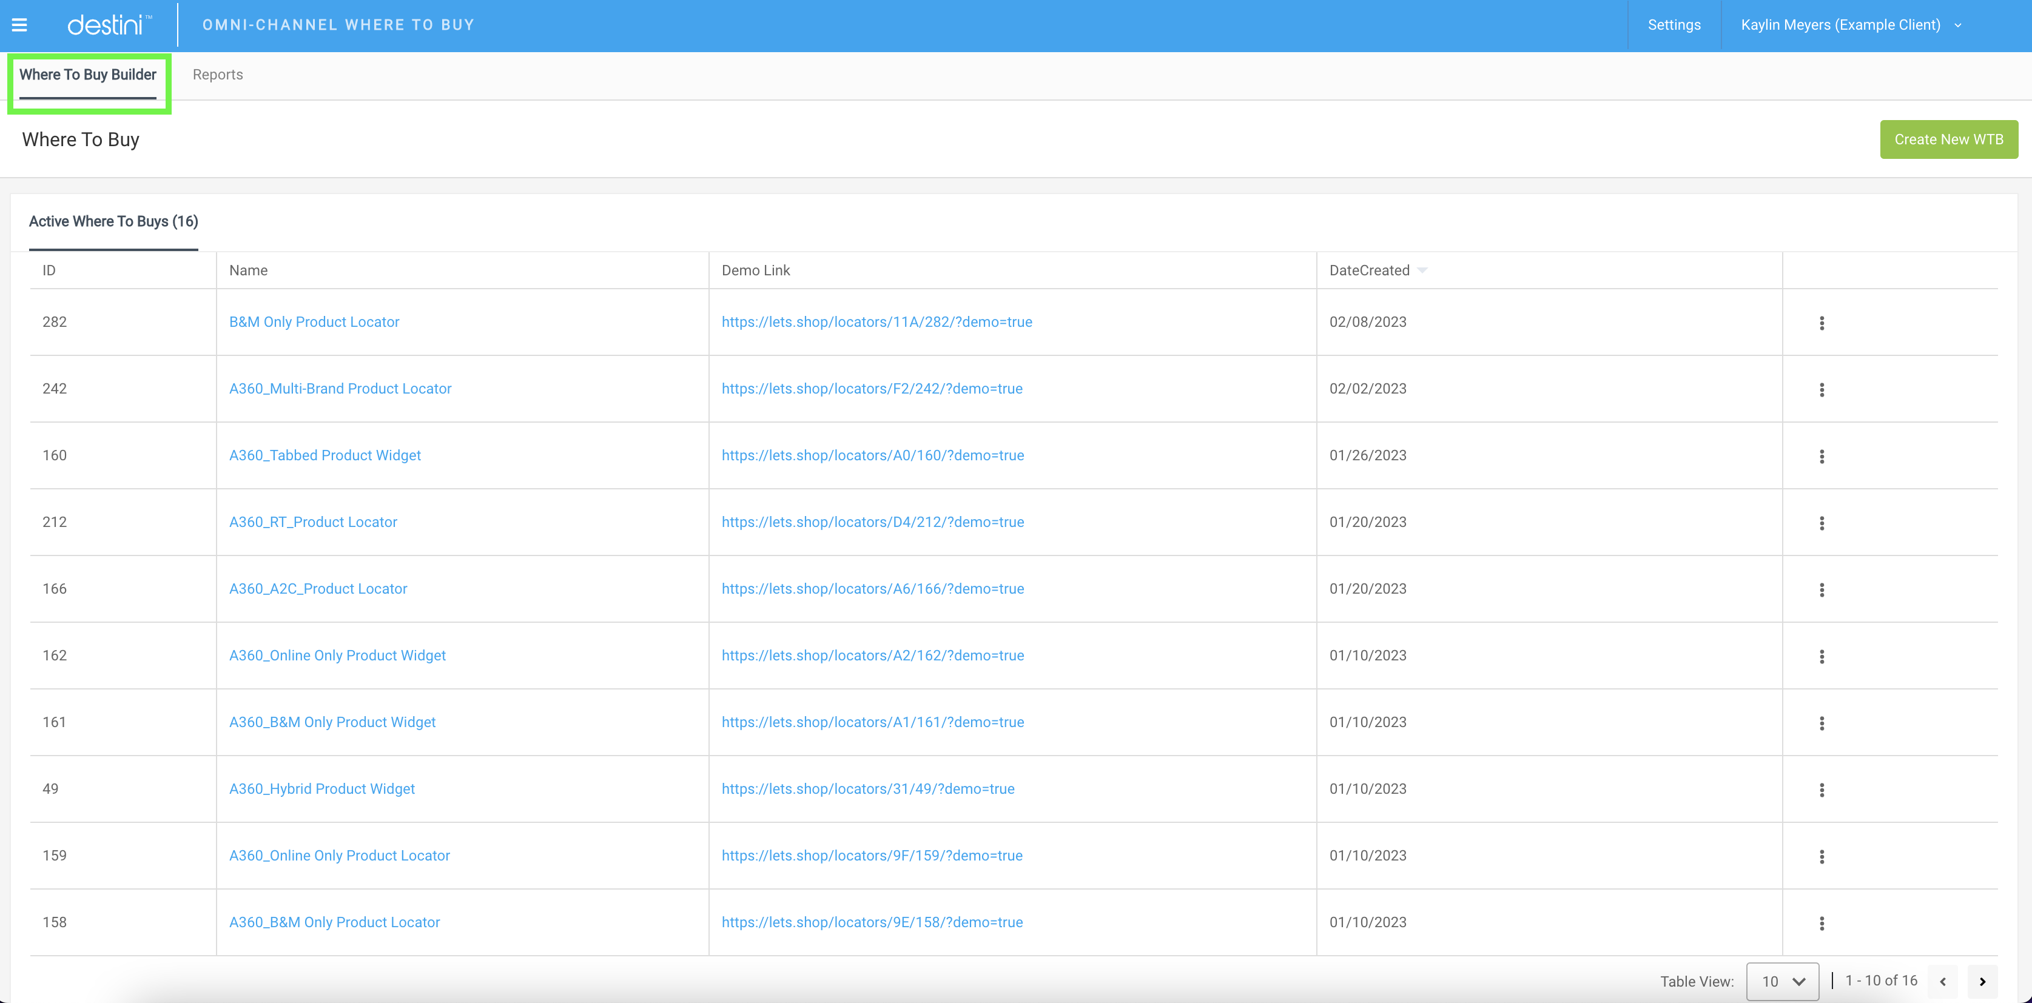
Task: Open A360_B&M Only Product Widget link
Action: pyautogui.click(x=332, y=722)
